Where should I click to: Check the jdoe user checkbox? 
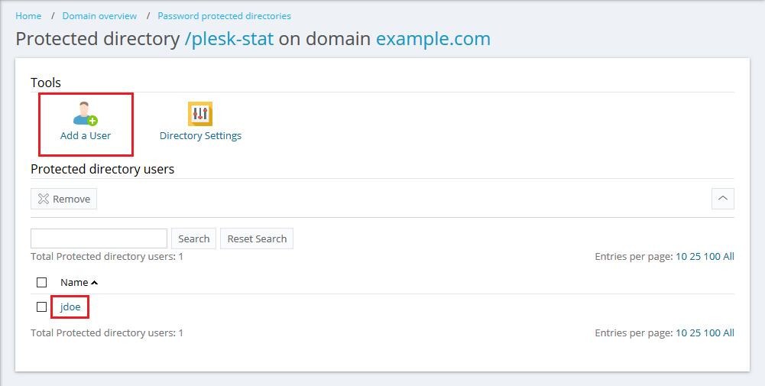coord(42,307)
